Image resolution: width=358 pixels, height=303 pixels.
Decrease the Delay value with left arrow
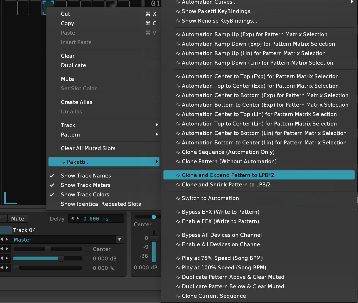(72, 218)
